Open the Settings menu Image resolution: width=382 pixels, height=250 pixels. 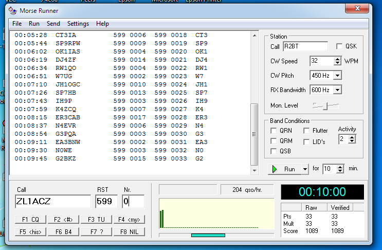(x=78, y=24)
